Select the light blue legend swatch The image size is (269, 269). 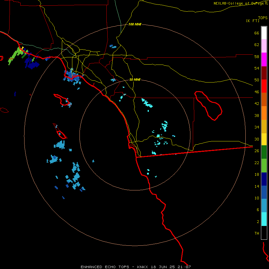pyautogui.click(x=264, y=206)
